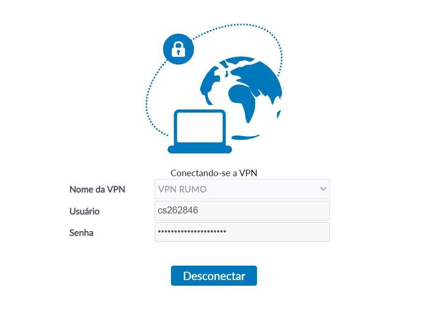Image resolution: width=428 pixels, height=336 pixels.
Task: Click into the Senha password field
Action: click(242, 232)
